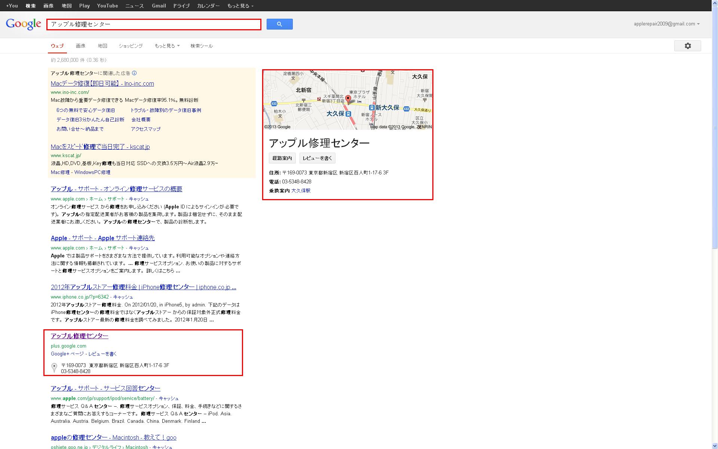Click the result count 約 2,680,000 件
The width and height of the screenshot is (718, 449).
68,60
